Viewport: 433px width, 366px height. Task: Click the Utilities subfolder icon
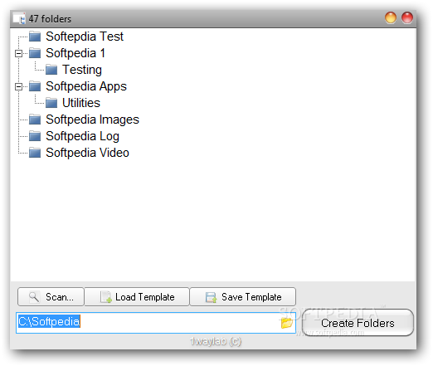point(51,103)
